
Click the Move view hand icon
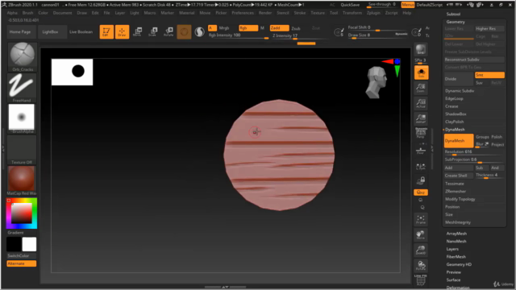coord(421,234)
